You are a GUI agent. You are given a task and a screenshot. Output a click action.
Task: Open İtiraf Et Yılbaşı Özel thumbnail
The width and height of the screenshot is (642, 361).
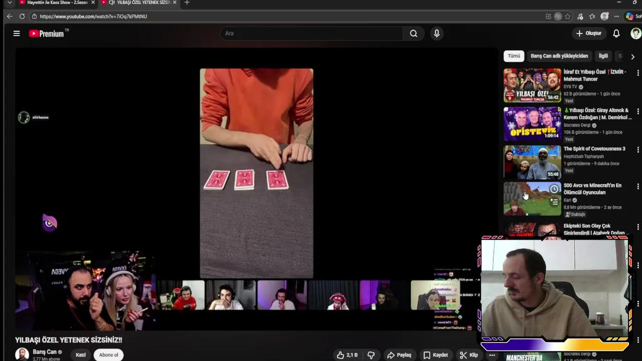click(532, 85)
